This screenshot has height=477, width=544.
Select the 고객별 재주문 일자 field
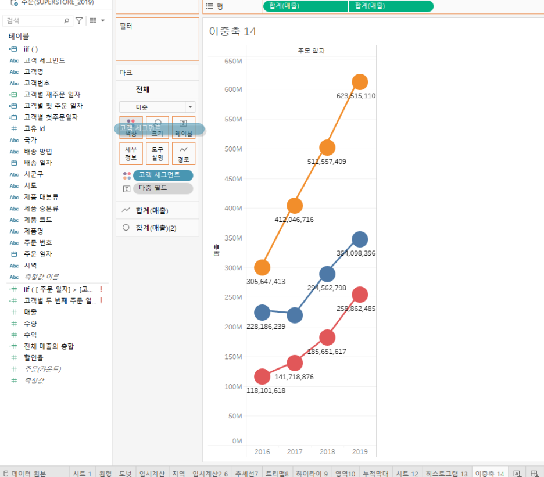click(x=52, y=94)
